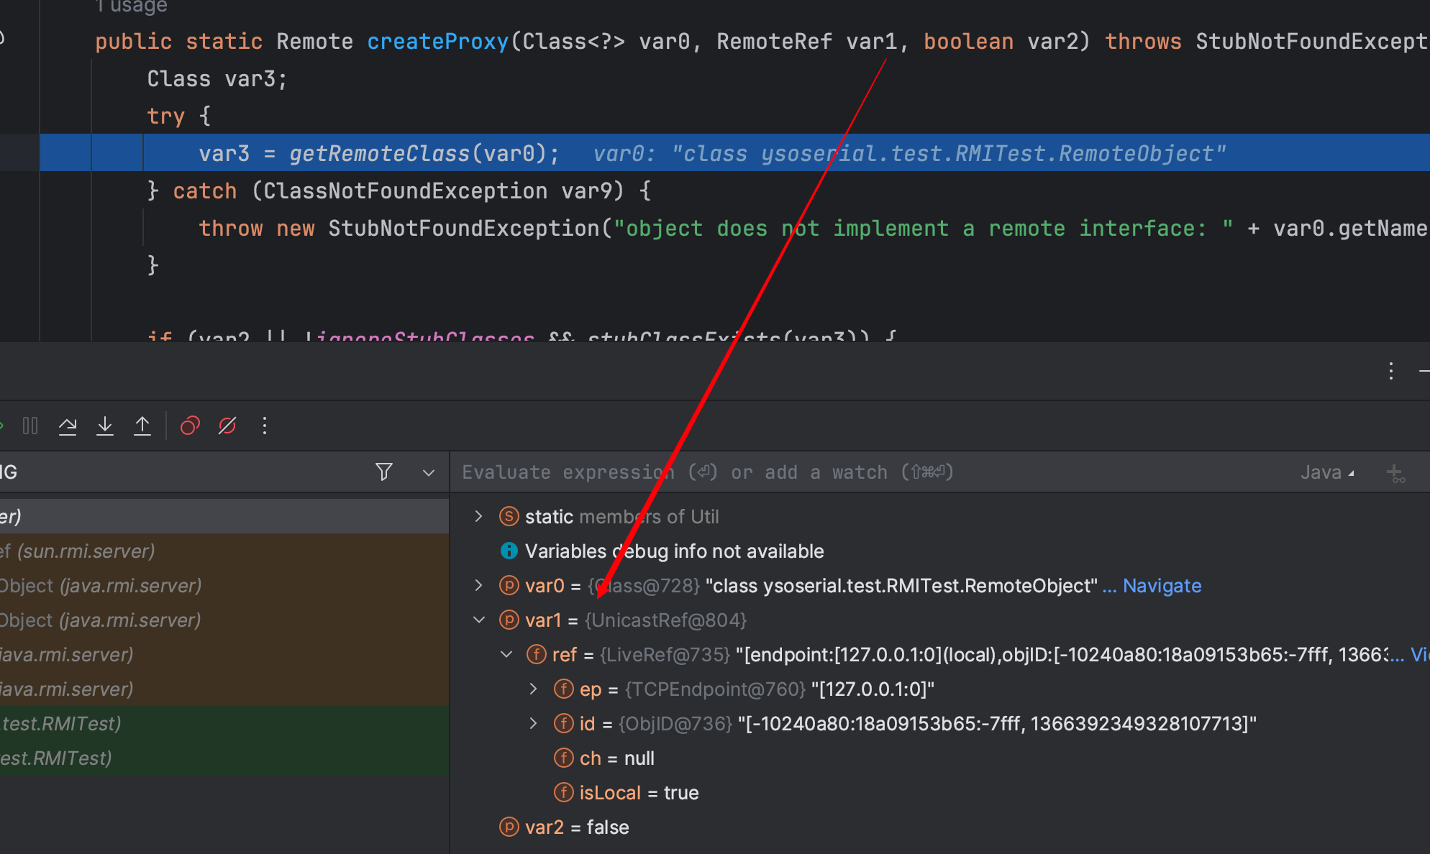The height and width of the screenshot is (854, 1430).
Task: Click the Step Out debugger icon
Action: (142, 426)
